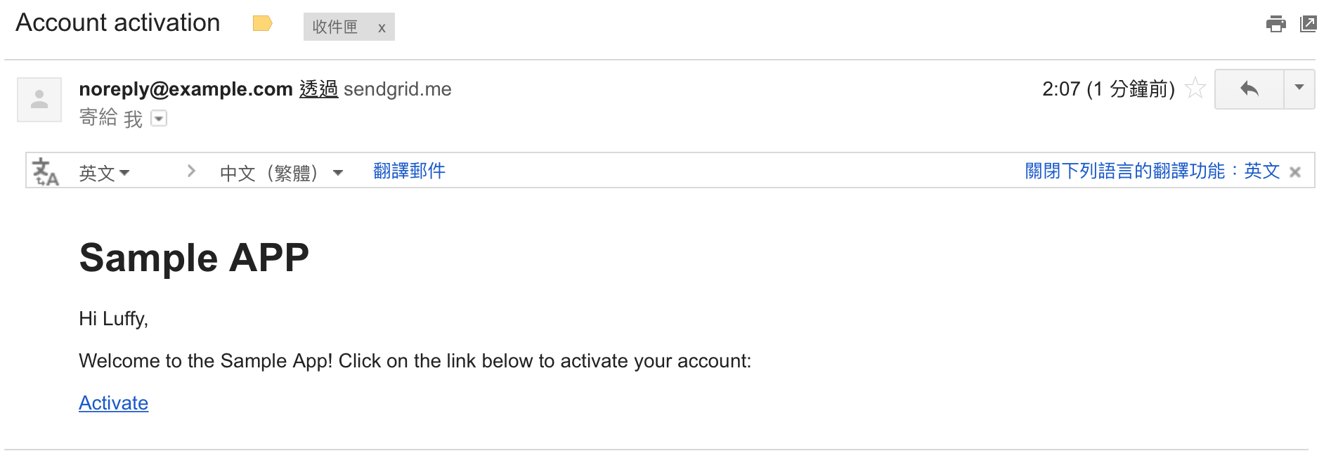Click the language direction chevron arrow
Image resolution: width=1331 pixels, height=451 pixels.
(x=191, y=171)
